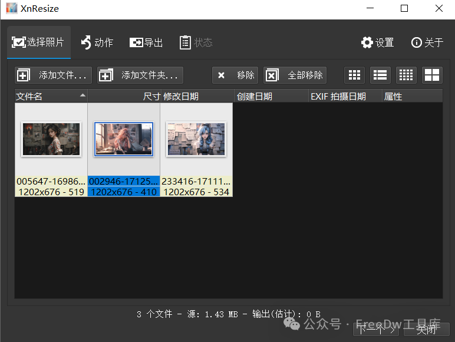Sort by 创建日期 column header
Image resolution: width=455 pixels, height=342 pixels.
click(272, 96)
